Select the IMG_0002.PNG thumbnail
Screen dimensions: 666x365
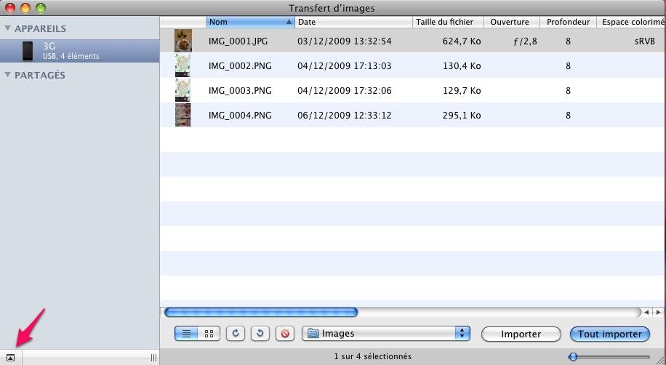(x=183, y=65)
